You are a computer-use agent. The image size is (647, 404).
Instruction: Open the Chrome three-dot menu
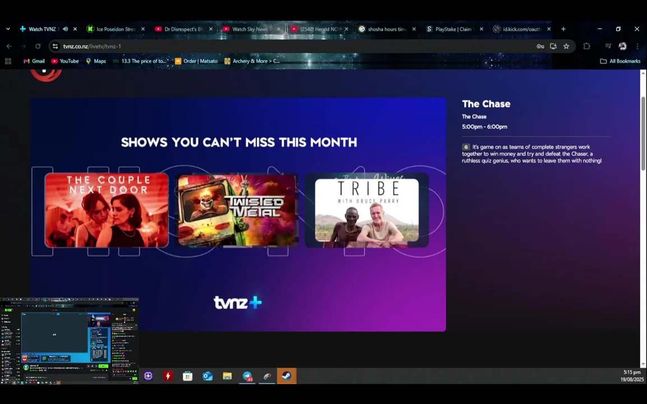tap(637, 46)
